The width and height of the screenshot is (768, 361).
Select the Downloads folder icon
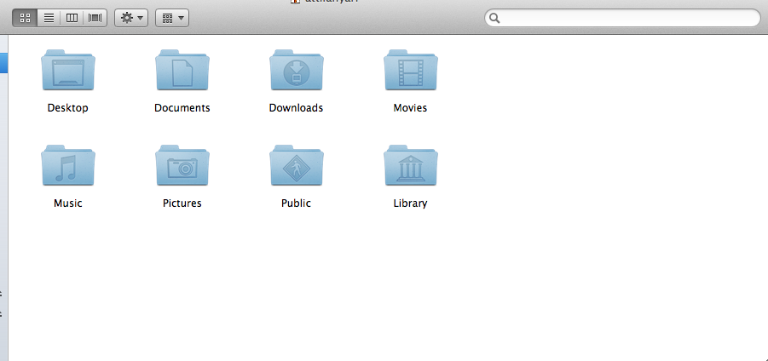[297, 70]
